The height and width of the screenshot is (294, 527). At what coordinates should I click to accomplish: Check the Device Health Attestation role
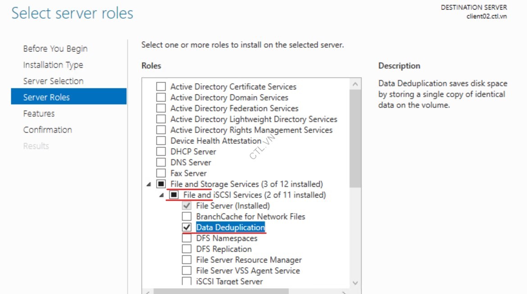[160, 140]
